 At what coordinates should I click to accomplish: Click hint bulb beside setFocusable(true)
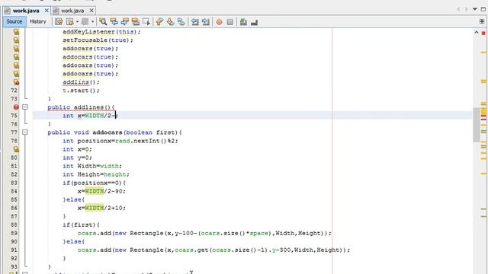(x=16, y=40)
